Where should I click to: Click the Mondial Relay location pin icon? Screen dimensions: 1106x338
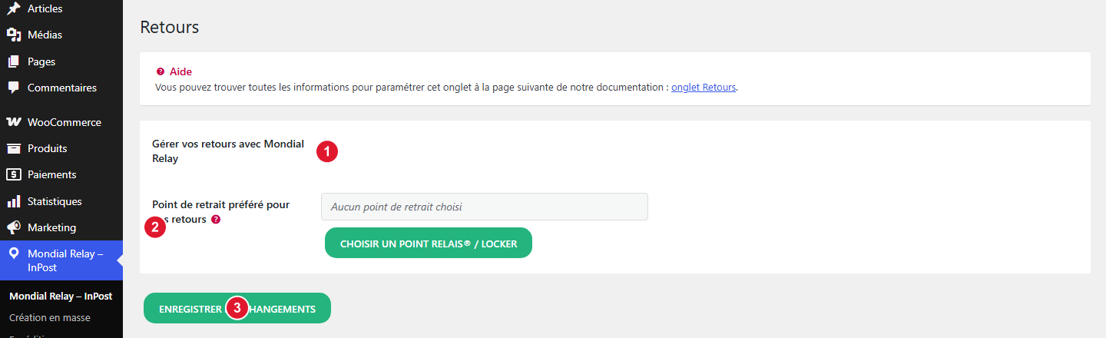point(13,253)
